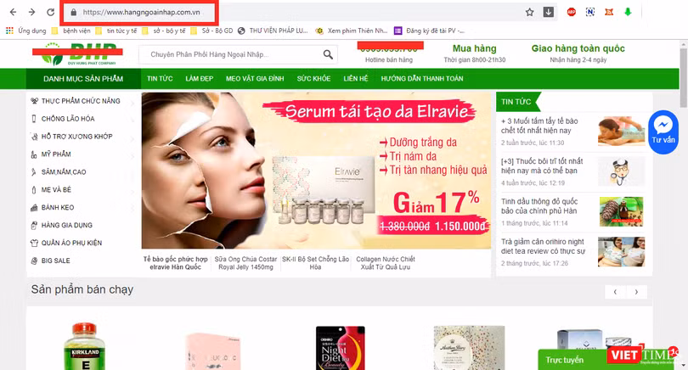
Task: Open the Kirkland vitamin E product
Action: (85, 346)
